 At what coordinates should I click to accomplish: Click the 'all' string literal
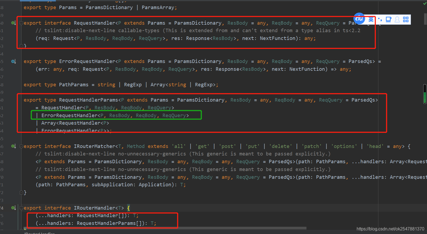coord(179,146)
